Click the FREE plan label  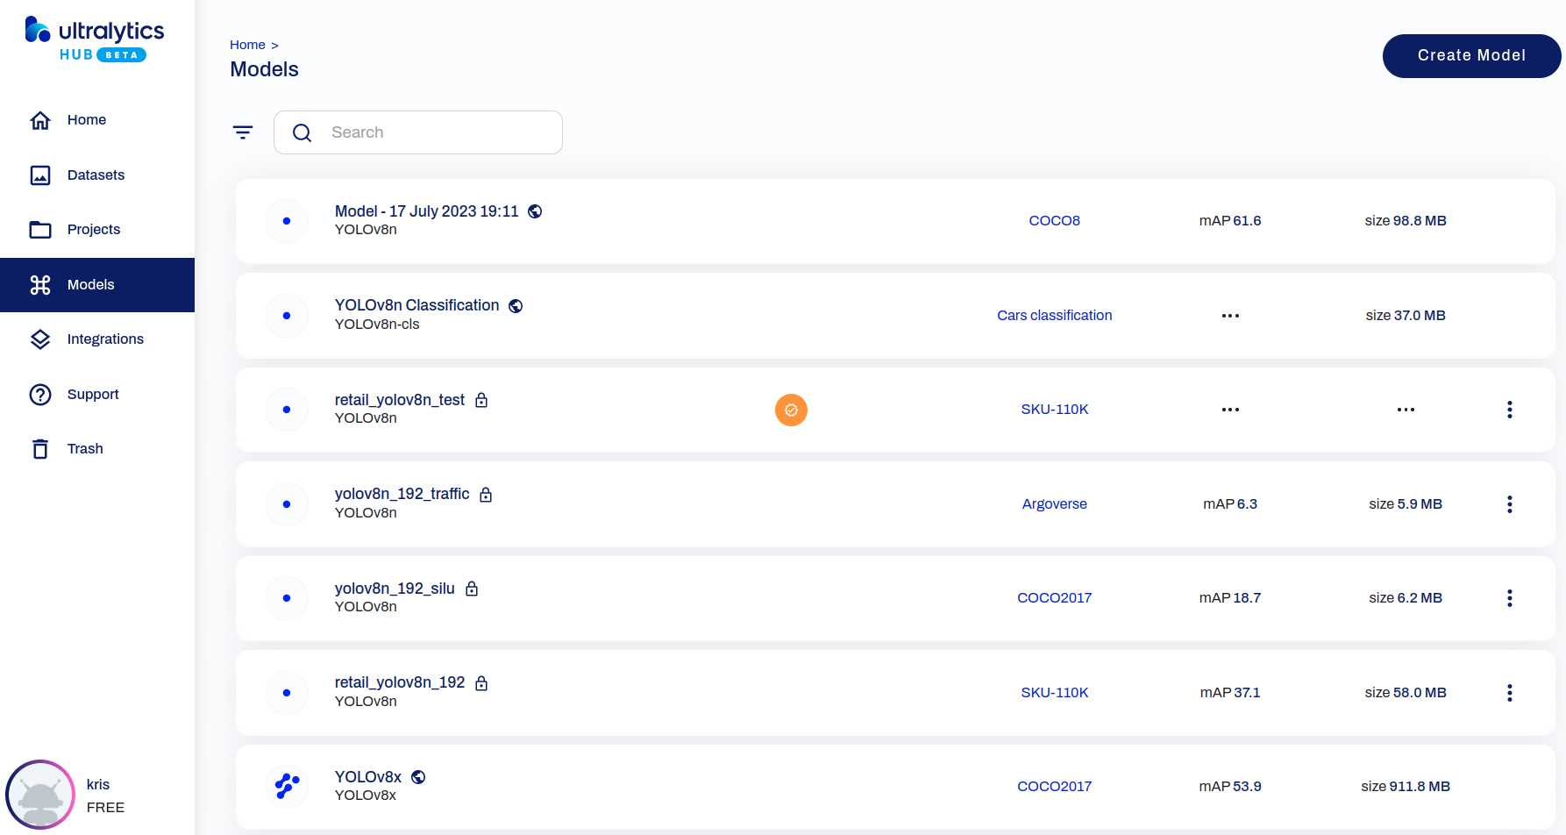click(105, 808)
